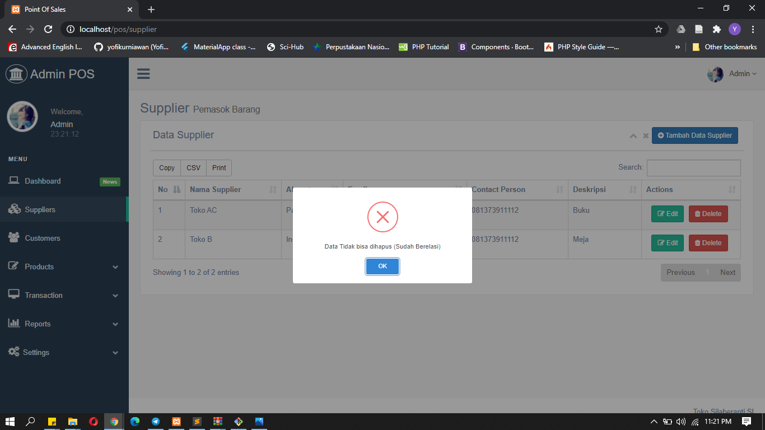This screenshot has width=765, height=430.
Task: Click the Admin POS bank logo
Action: pos(16,73)
